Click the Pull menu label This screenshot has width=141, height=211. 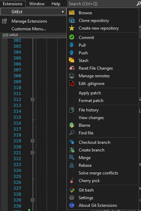click(x=82, y=45)
